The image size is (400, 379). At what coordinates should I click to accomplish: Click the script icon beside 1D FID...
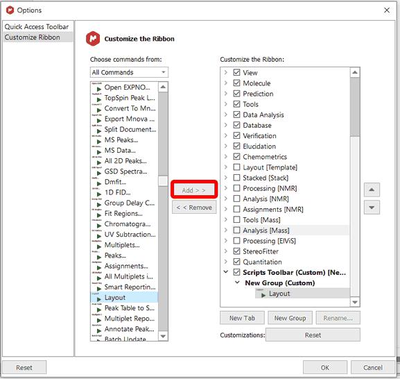pyautogui.click(x=97, y=192)
